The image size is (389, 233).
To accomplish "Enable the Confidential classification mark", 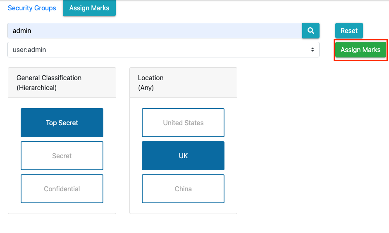I will (62, 189).
